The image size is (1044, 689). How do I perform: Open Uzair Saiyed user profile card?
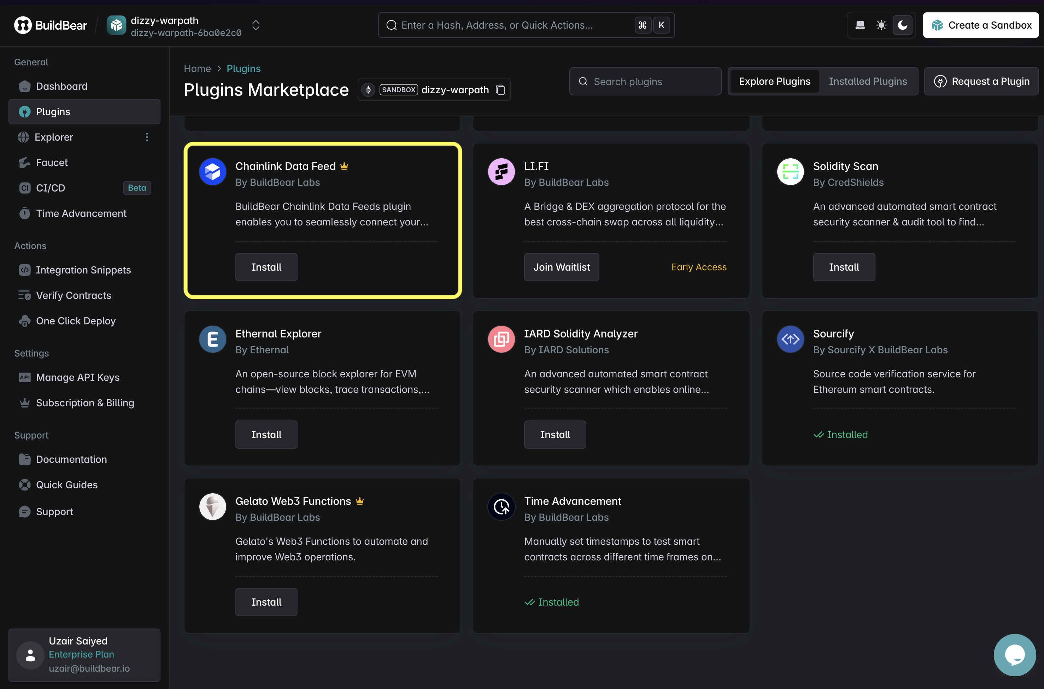[x=84, y=655]
